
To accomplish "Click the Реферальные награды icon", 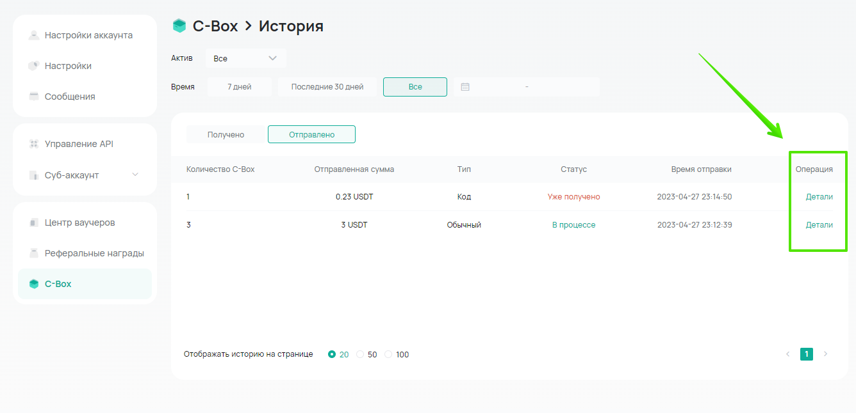I will coord(34,253).
